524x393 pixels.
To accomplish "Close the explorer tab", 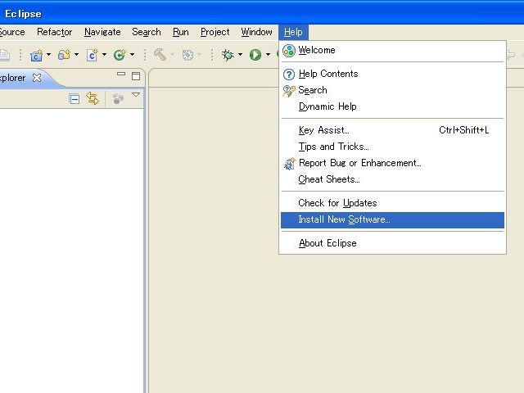I will pos(37,78).
